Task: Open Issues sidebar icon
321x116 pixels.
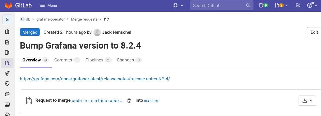Action: 7,53
